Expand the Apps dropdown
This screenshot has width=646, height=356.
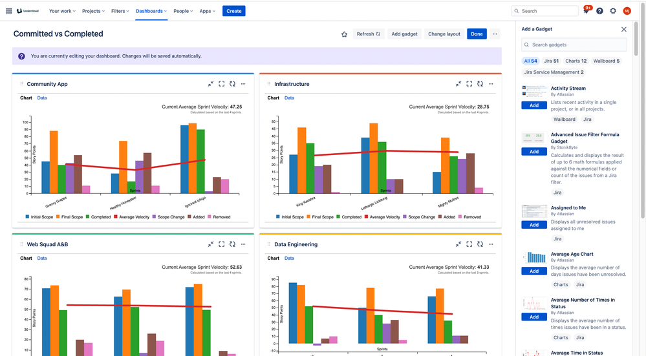(207, 11)
